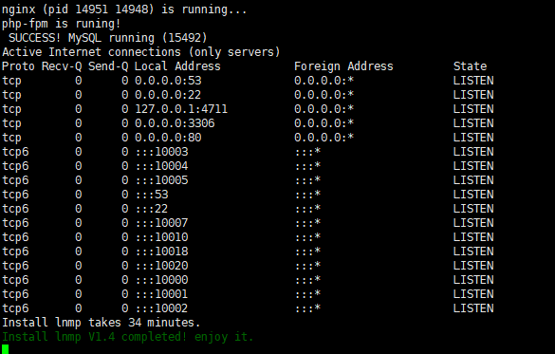555x354 pixels.
Task: Click 'Install lnmp takes 34 minutes.' line
Action: click(x=102, y=323)
